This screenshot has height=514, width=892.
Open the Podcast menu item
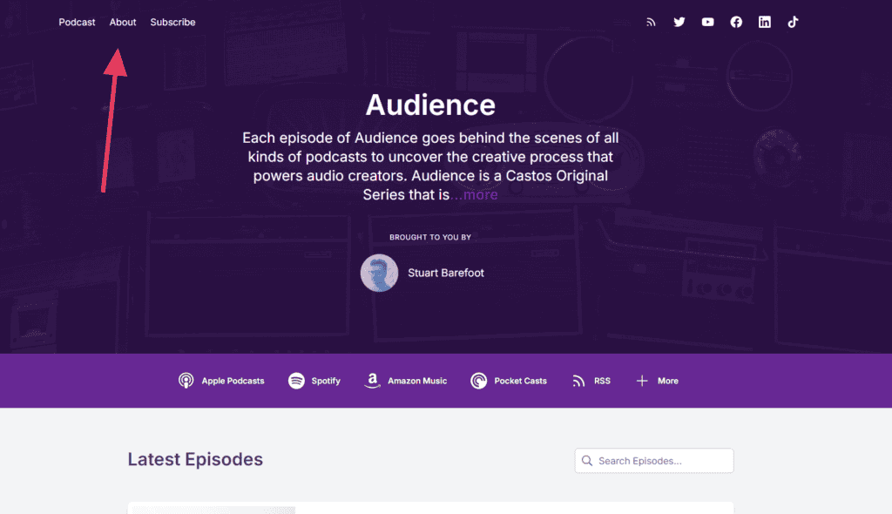pyautogui.click(x=77, y=23)
